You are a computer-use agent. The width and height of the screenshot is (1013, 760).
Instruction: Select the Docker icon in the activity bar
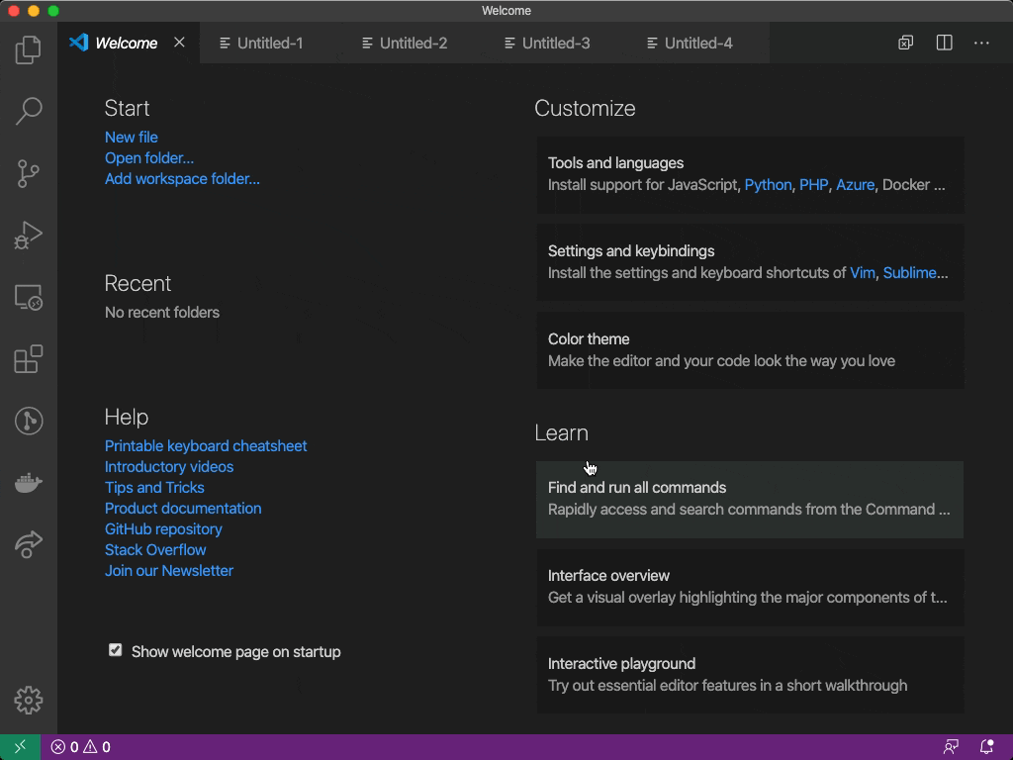(28, 482)
